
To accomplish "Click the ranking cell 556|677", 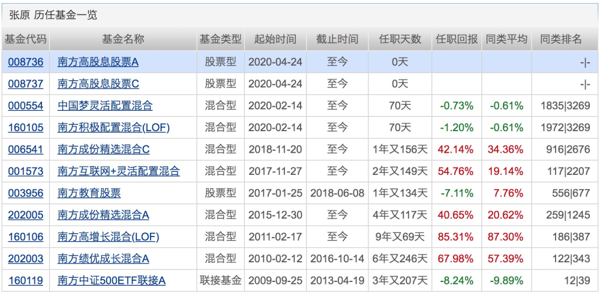I will point(571,193).
